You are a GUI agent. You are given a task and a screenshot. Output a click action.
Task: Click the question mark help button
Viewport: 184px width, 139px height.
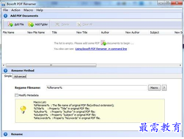coord(164,88)
